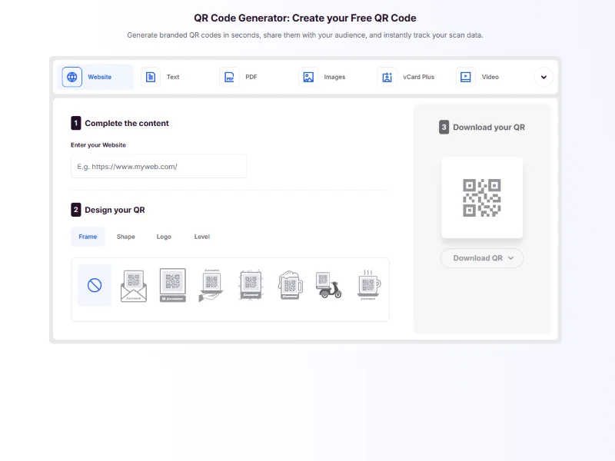Choose the Text document icon
This screenshot has height=461, width=615.
(x=151, y=77)
